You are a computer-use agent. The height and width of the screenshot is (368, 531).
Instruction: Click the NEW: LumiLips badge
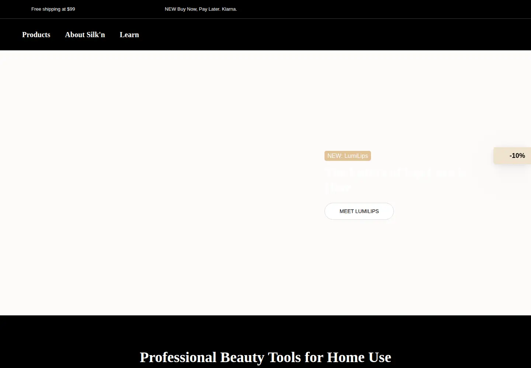point(348,156)
